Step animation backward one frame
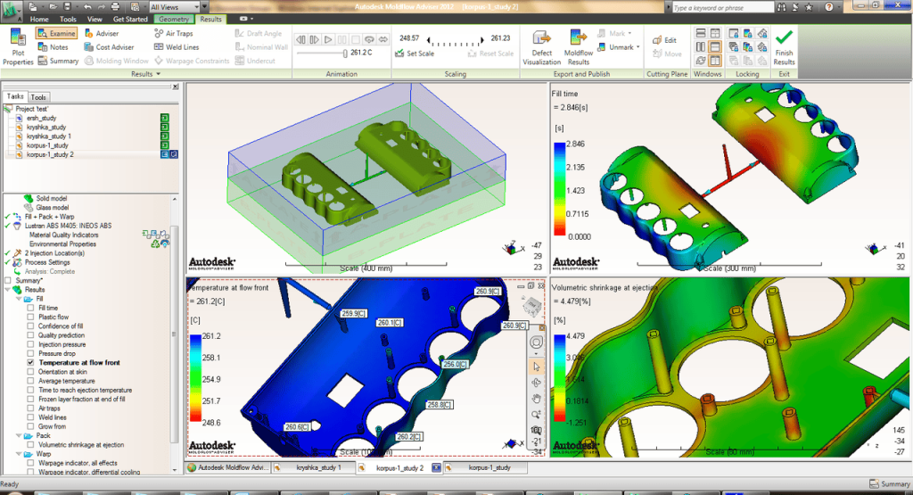Screen dimensions: 913x495 coord(300,39)
